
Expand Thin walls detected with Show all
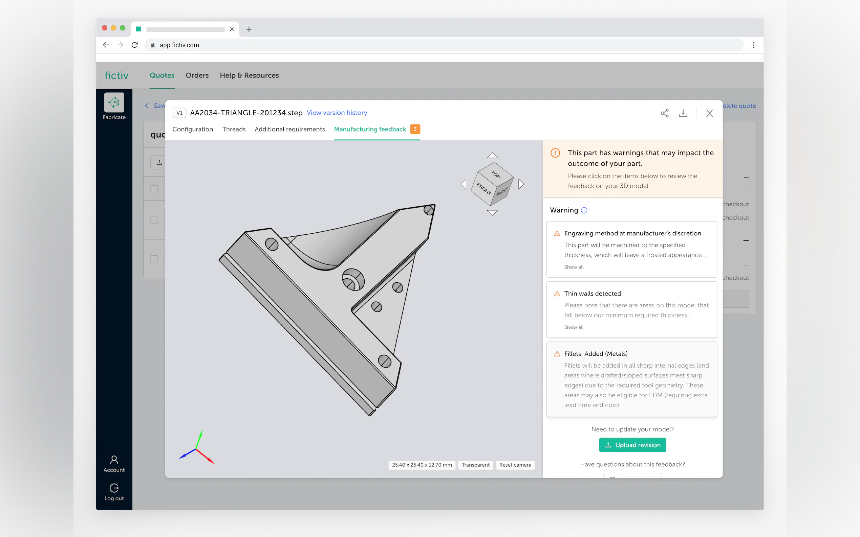coord(574,327)
